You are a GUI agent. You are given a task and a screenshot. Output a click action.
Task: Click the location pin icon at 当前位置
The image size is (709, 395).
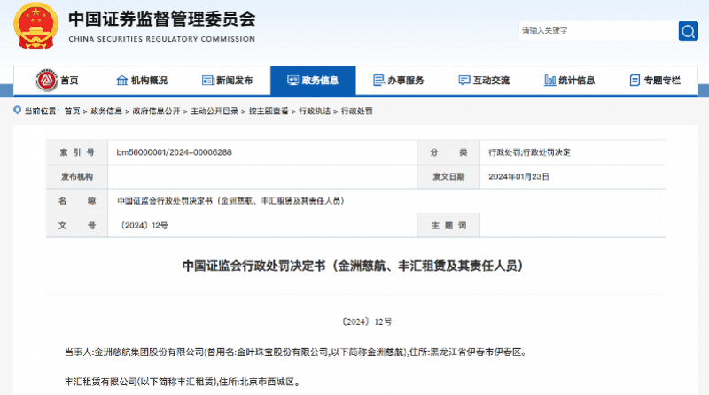[17, 111]
